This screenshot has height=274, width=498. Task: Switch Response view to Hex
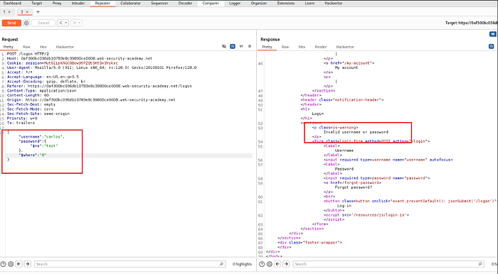(302, 47)
